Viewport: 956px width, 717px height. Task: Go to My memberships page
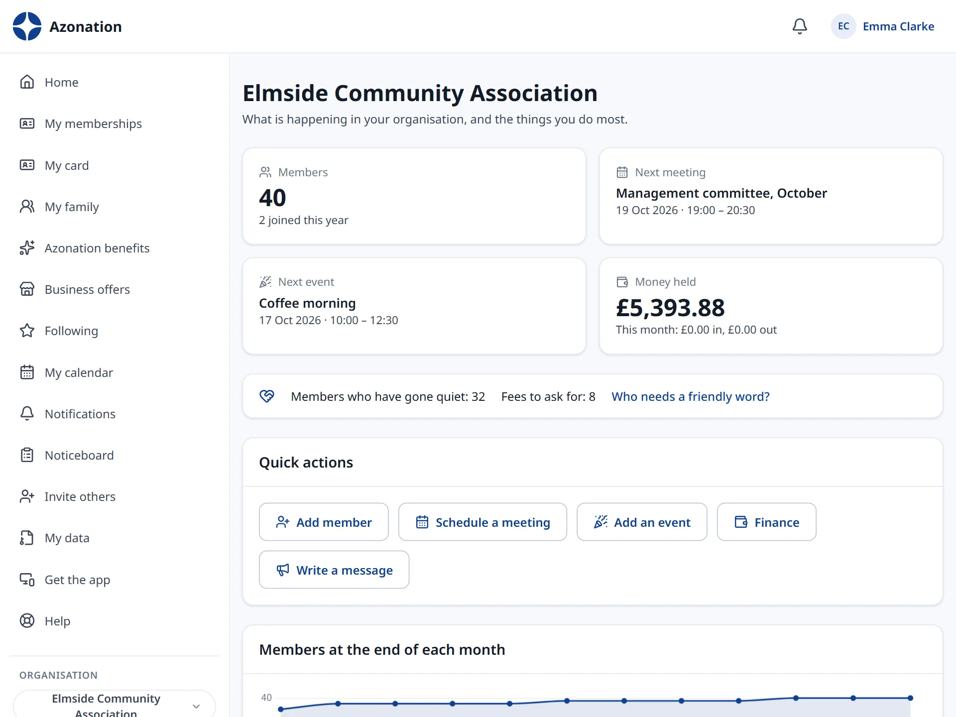point(115,123)
